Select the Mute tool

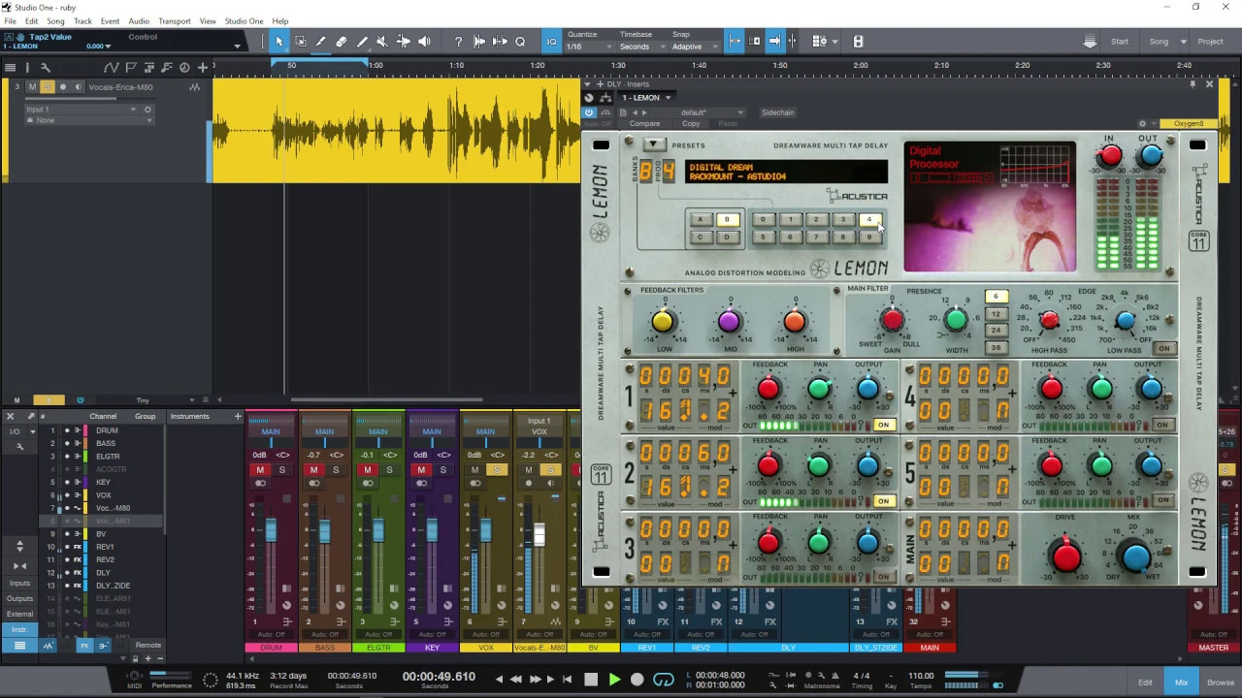tap(382, 42)
